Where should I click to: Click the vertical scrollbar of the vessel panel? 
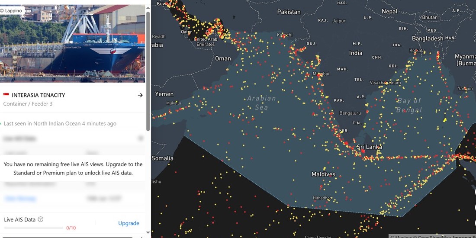[x=148, y=71]
